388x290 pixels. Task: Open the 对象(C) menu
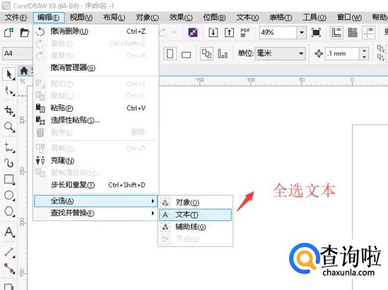coord(147,18)
